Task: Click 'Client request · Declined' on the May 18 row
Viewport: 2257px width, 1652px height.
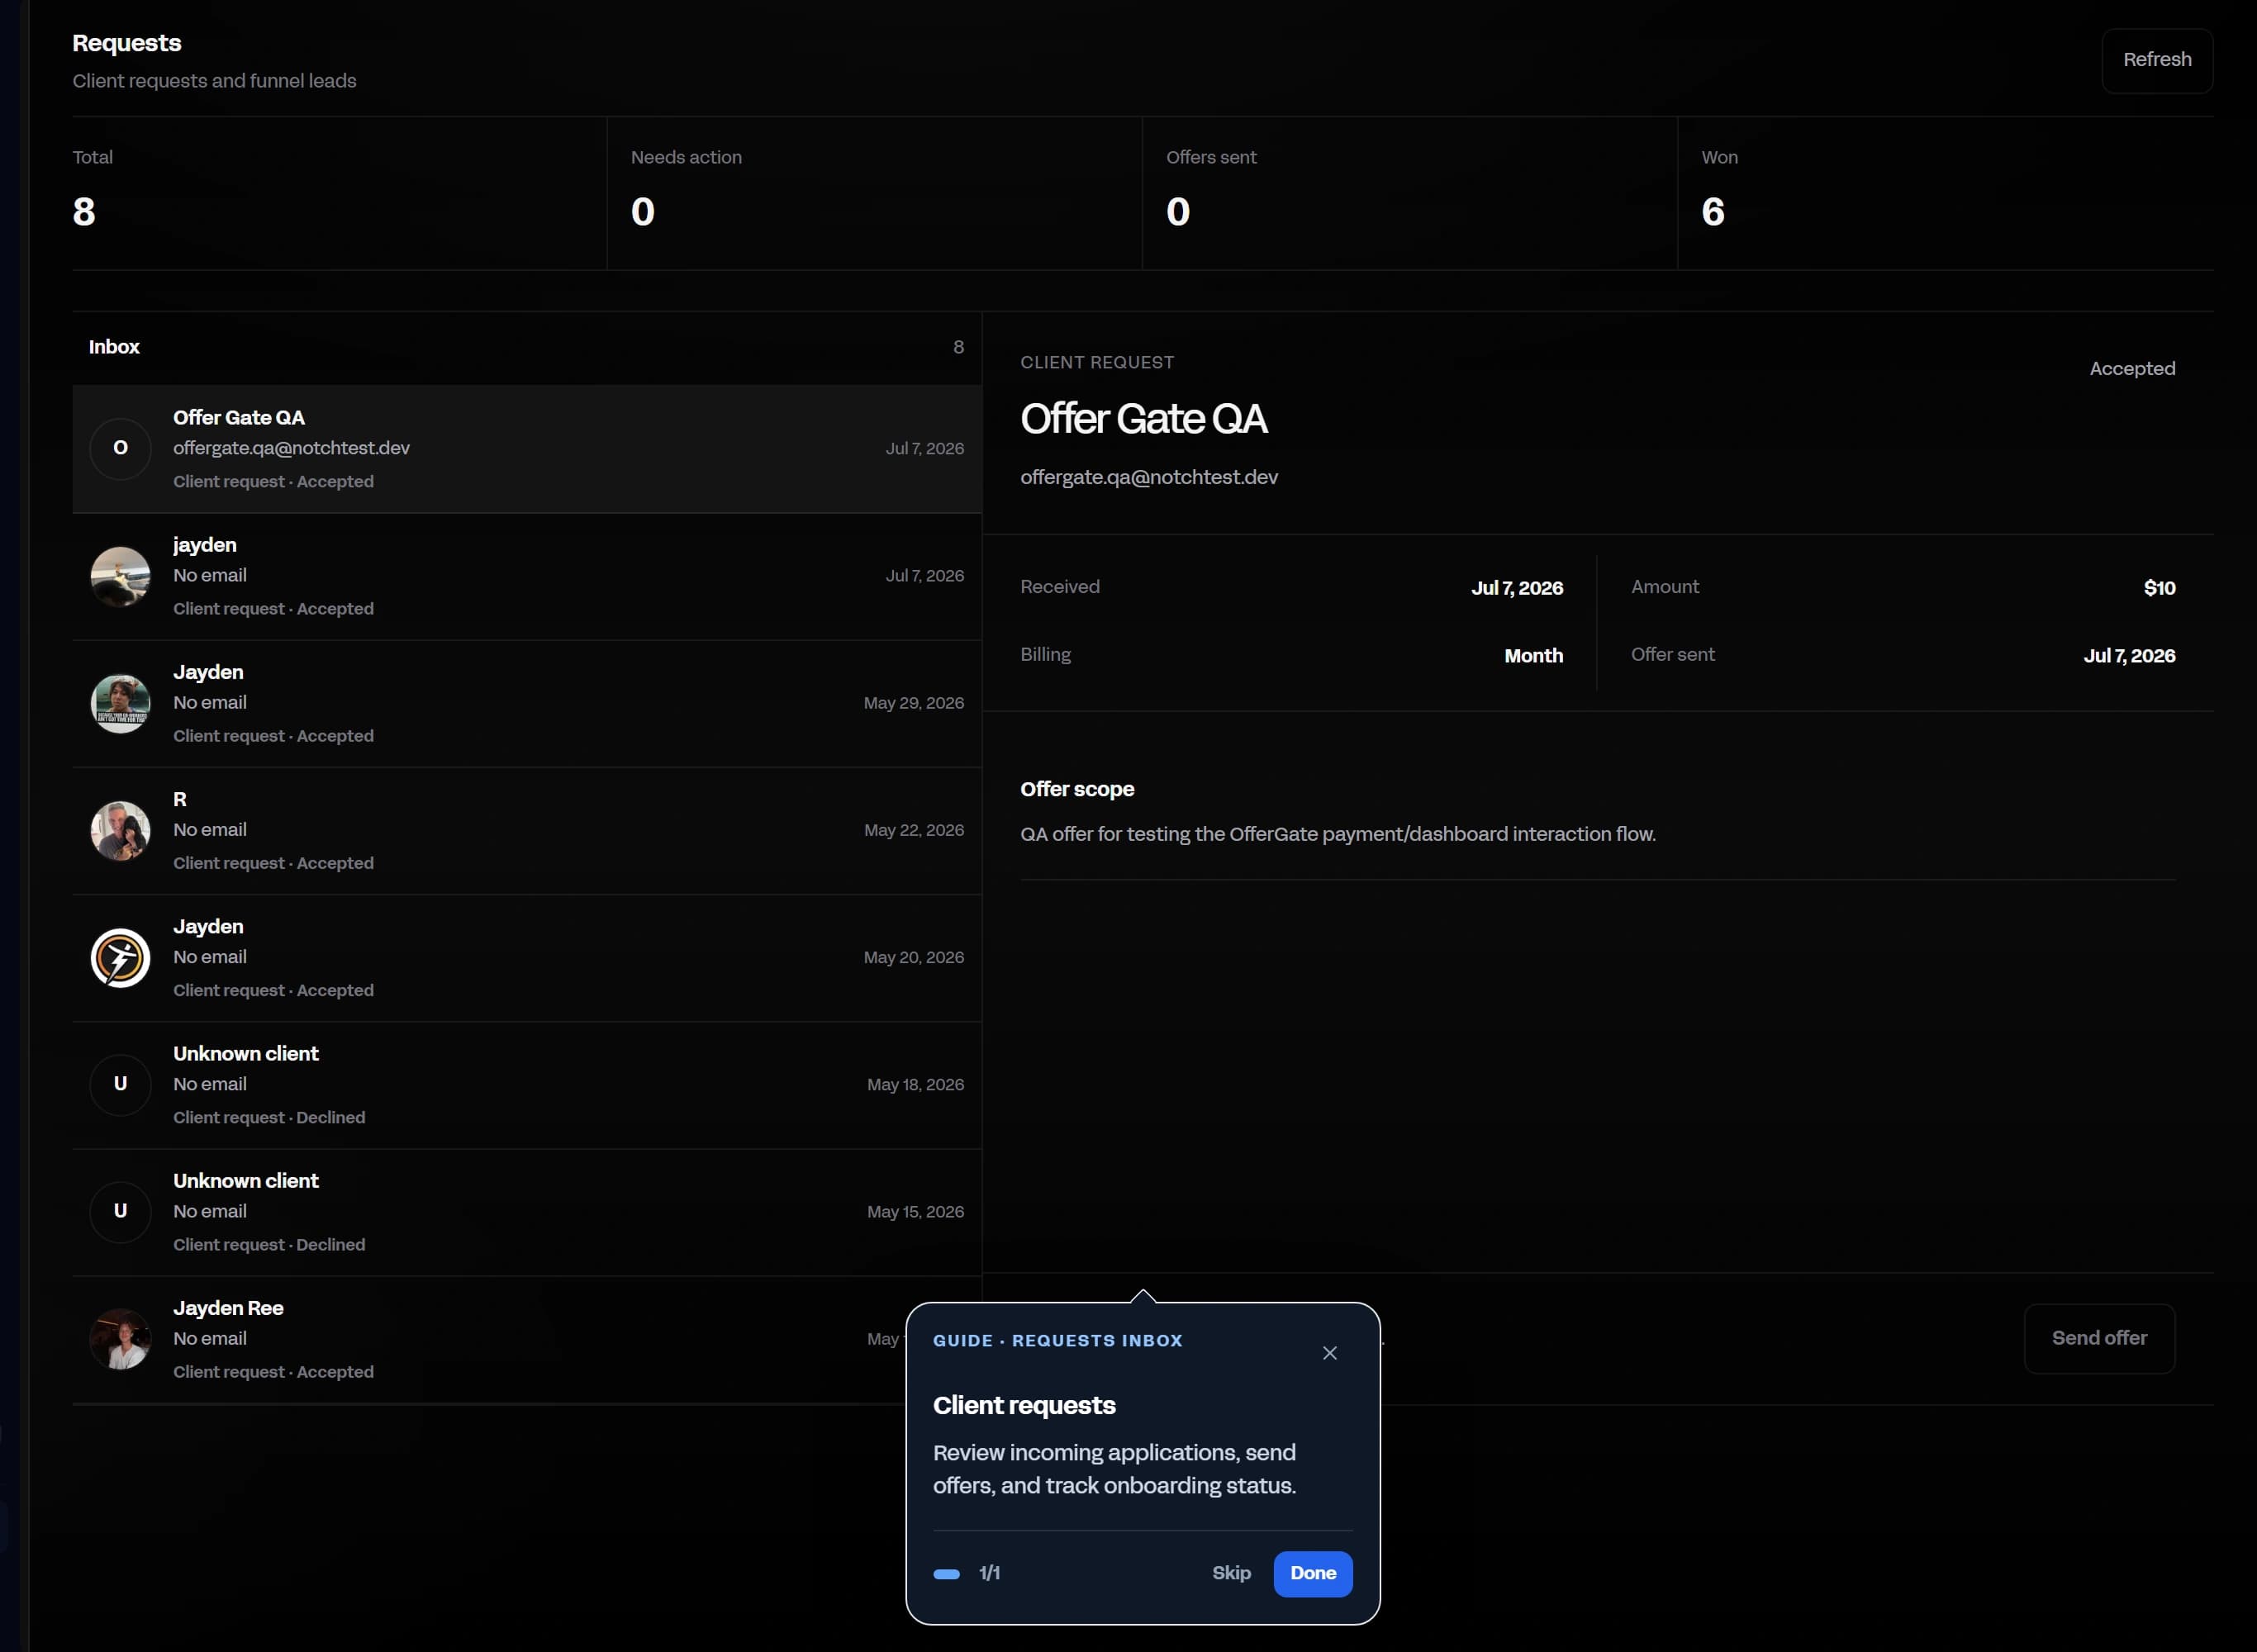Action: click(x=269, y=1117)
